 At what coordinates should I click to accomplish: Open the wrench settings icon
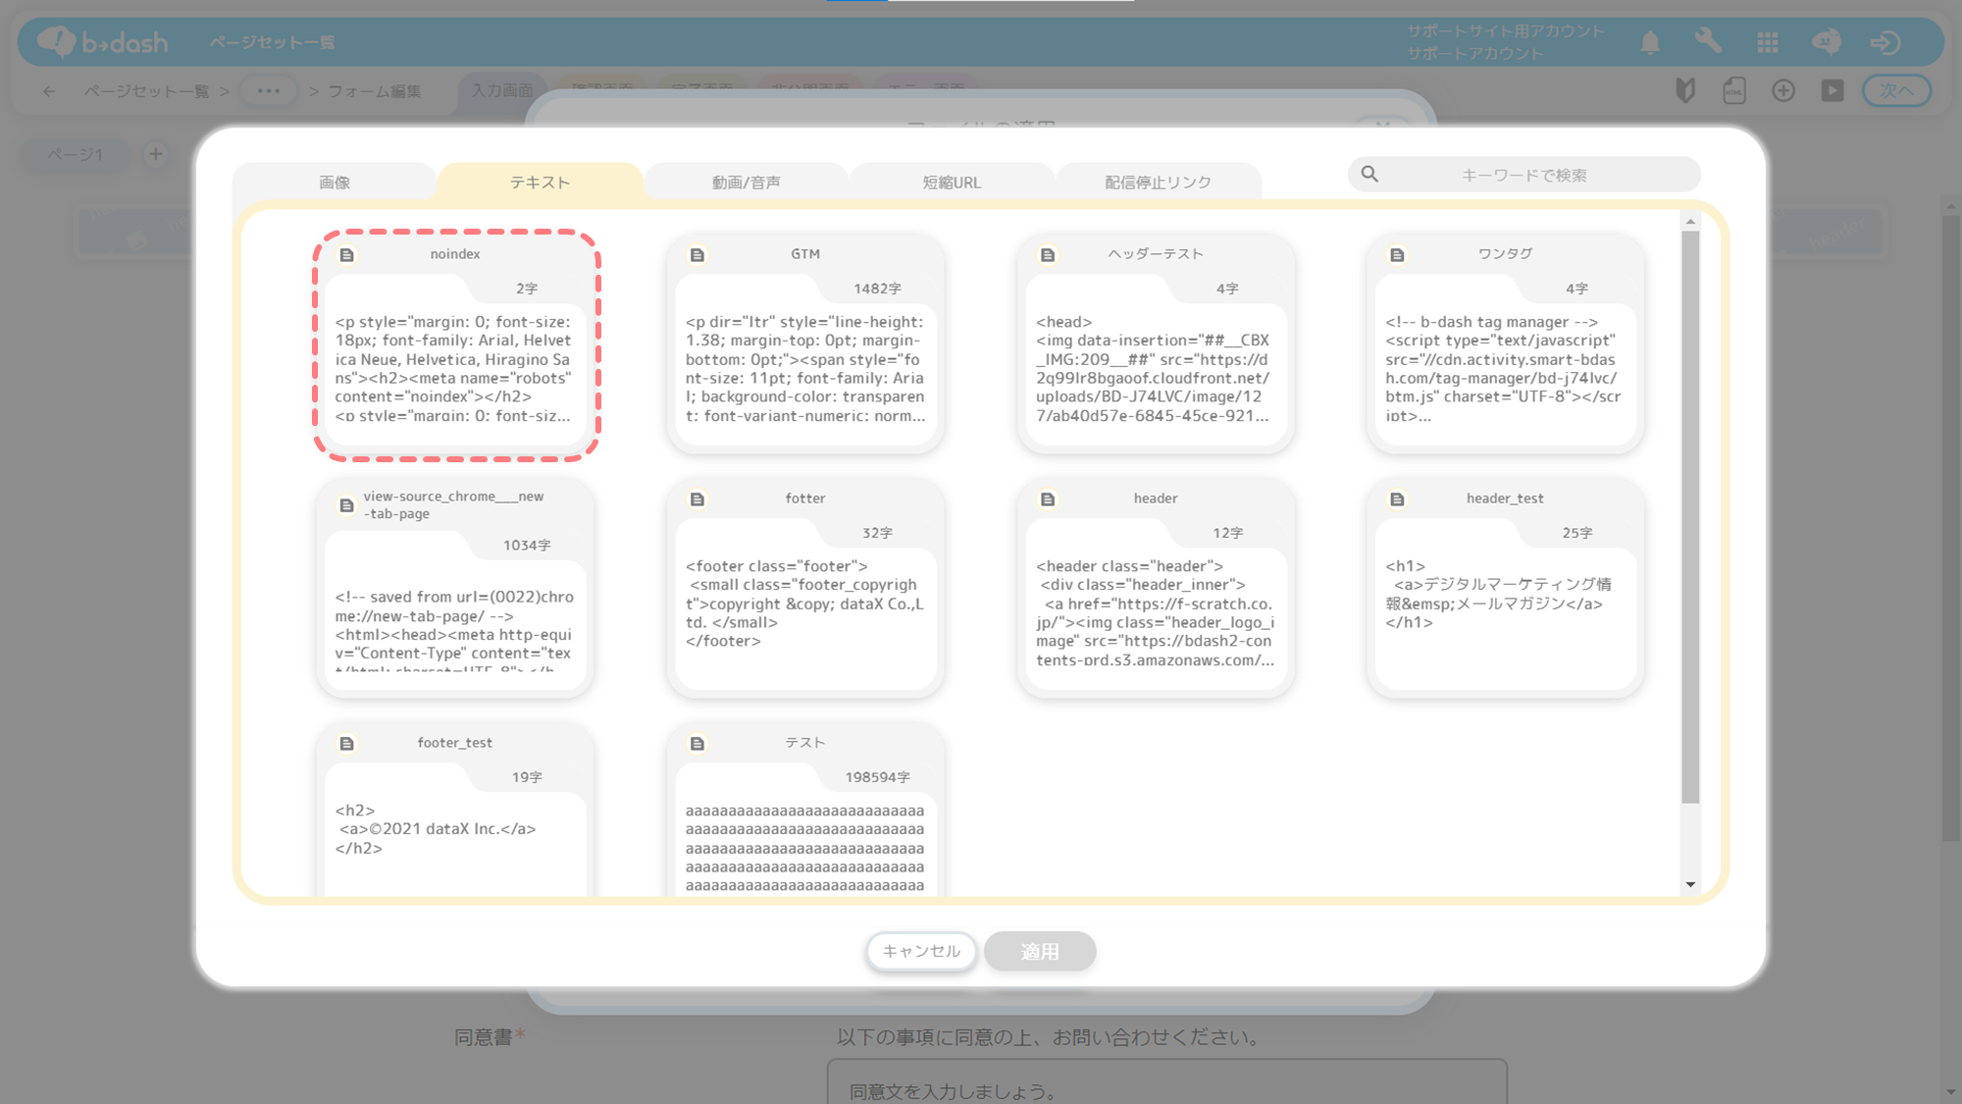coord(1708,42)
